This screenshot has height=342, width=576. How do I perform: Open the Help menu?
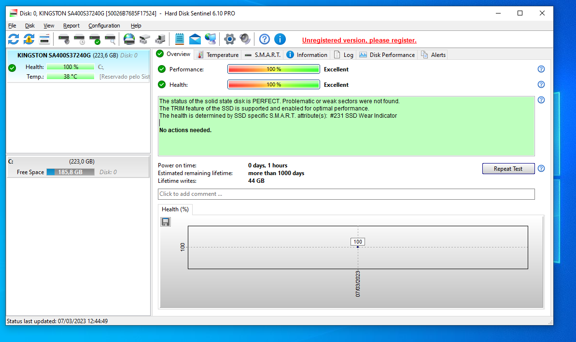(136, 26)
